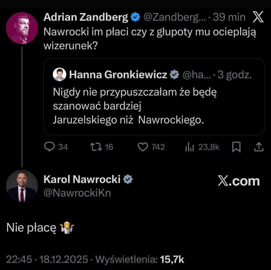This screenshot has width=271, height=270.
Task: Open Karol Nawrocki's profile picture
Action: [21, 186]
